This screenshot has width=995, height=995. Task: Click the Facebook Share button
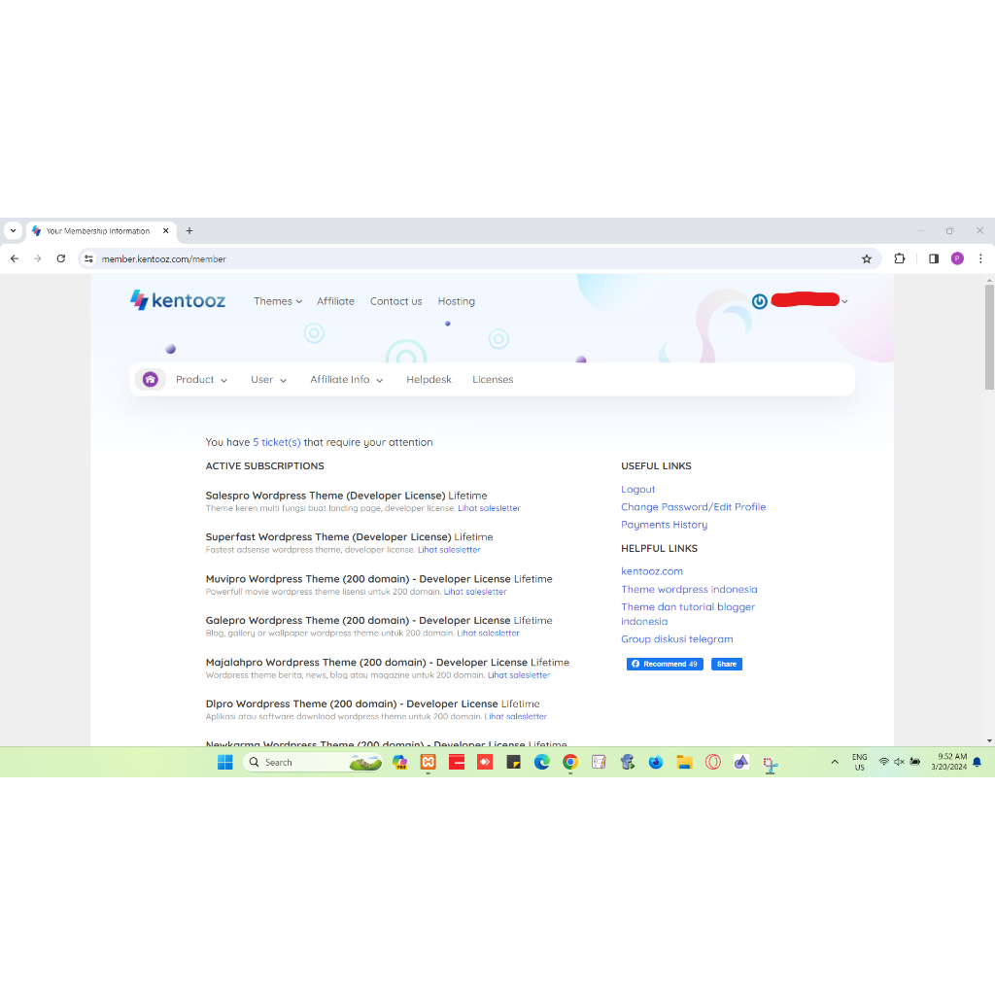tap(727, 664)
